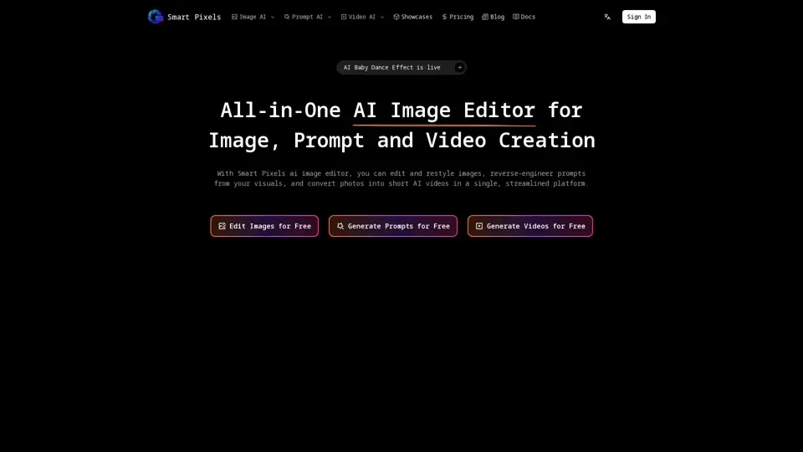803x452 pixels.
Task: Click the Sign In button
Action: (638, 17)
